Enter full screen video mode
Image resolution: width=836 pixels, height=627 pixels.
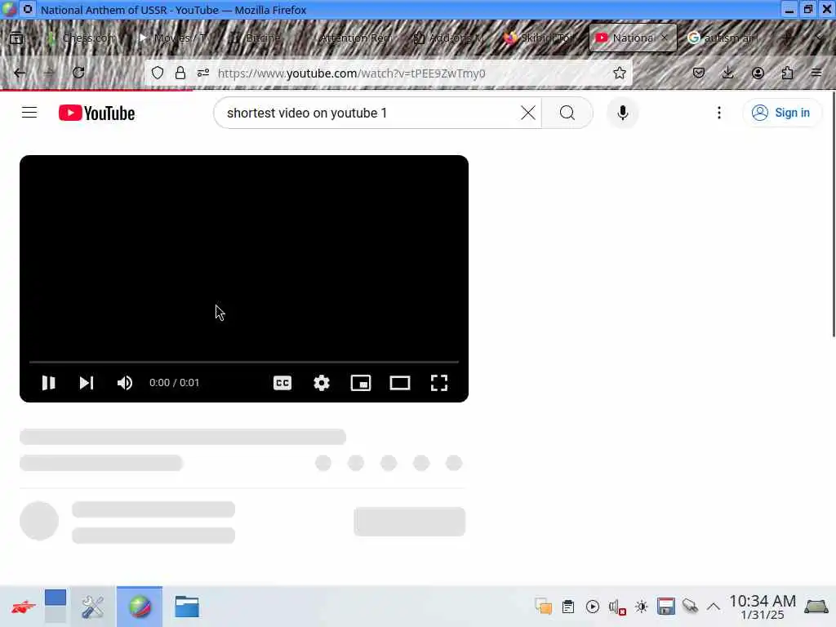pyautogui.click(x=439, y=383)
